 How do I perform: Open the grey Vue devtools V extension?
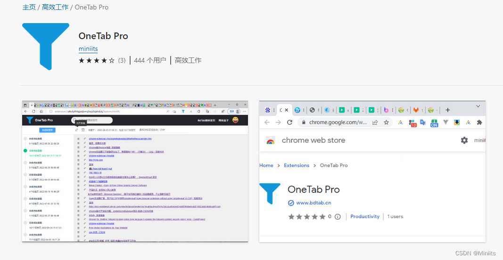click(445, 122)
